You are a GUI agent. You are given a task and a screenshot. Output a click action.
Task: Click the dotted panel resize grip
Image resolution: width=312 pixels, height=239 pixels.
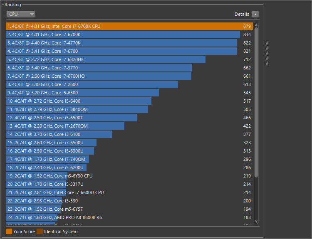pos(267,53)
